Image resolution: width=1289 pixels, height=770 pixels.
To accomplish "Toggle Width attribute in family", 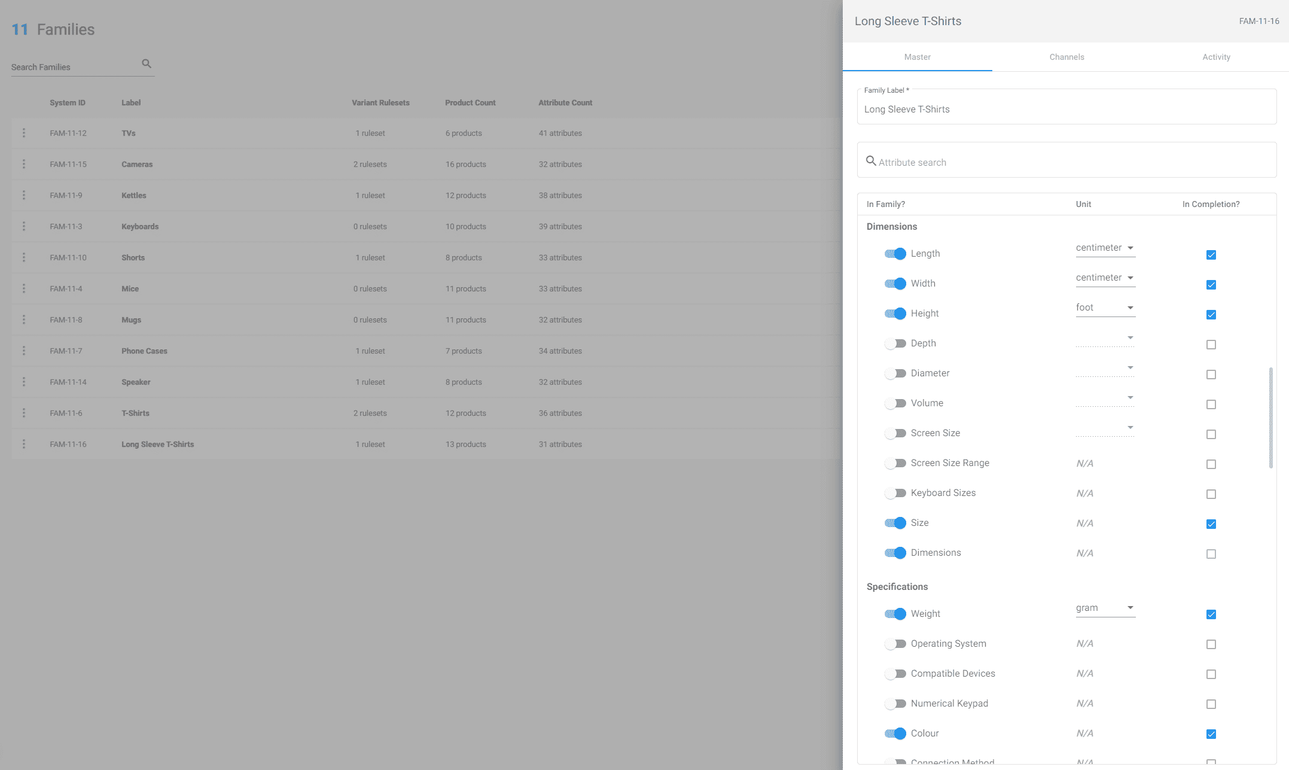I will 895,284.
